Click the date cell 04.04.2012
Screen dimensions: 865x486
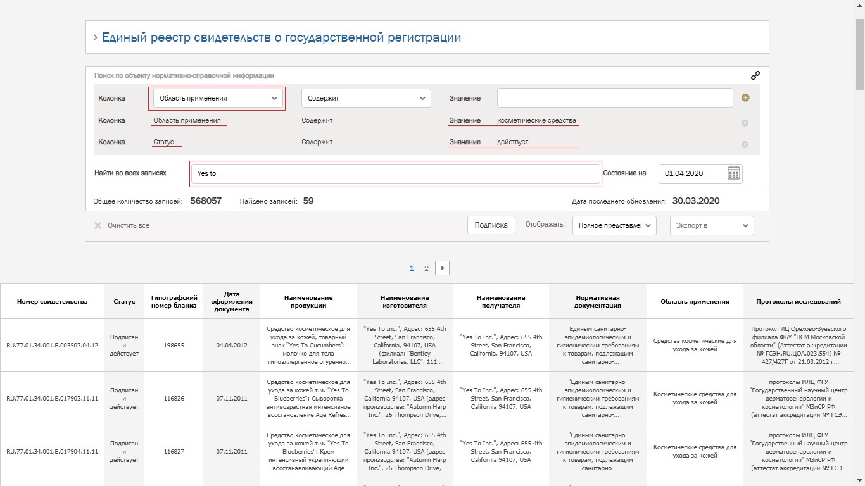(x=232, y=346)
